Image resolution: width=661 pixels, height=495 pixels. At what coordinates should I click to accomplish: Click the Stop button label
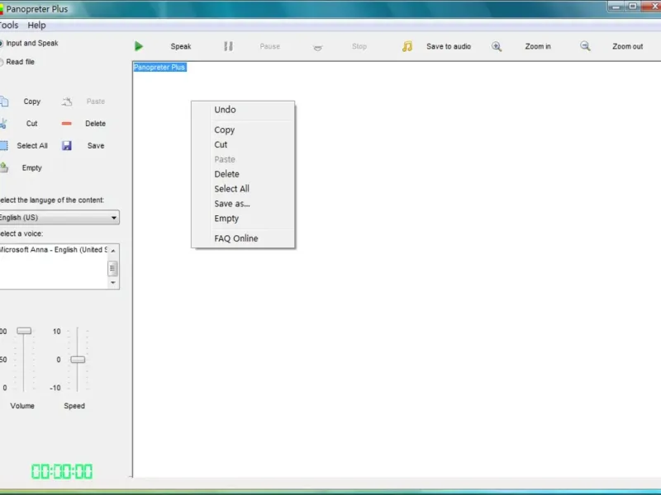(359, 46)
